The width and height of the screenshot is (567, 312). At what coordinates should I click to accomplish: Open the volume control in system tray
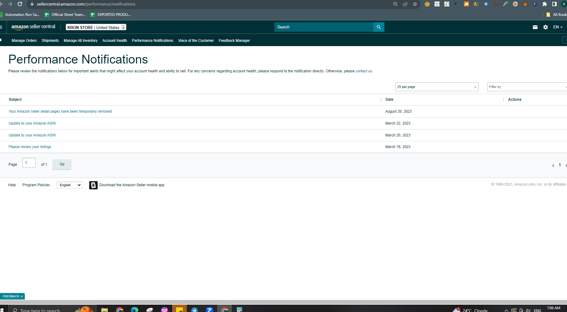pos(528,310)
